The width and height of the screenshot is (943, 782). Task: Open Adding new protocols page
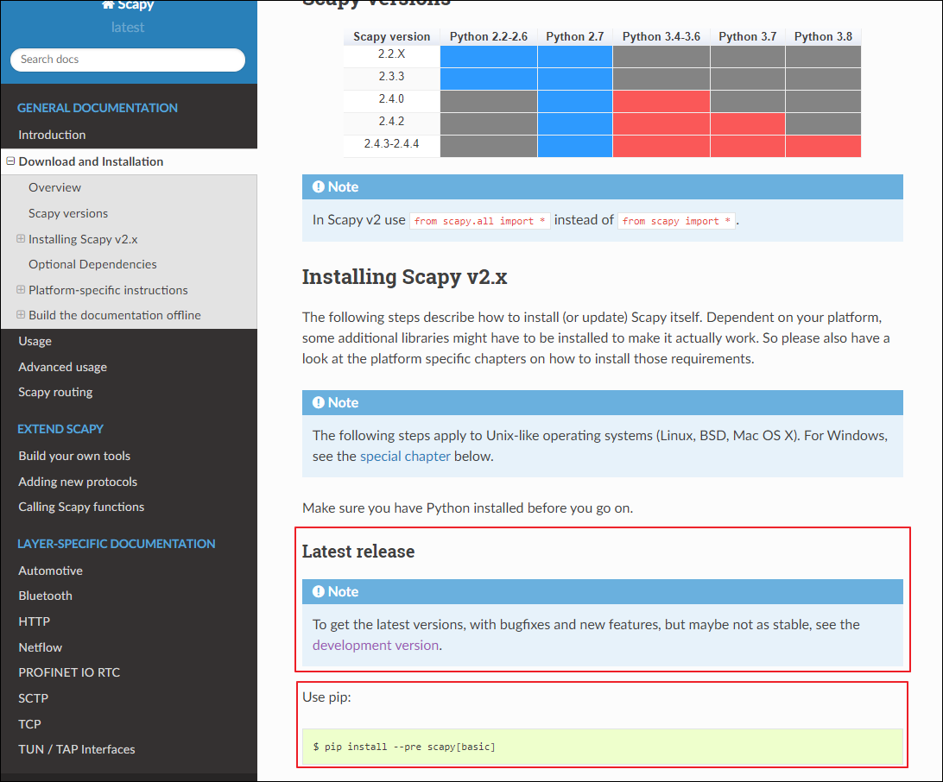coord(78,482)
